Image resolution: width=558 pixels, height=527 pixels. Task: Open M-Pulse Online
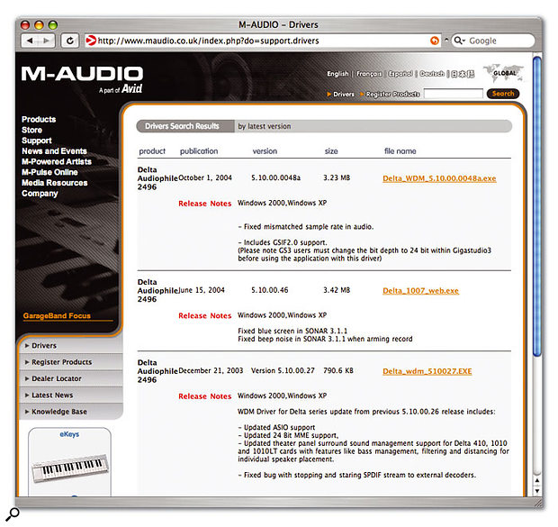pos(49,172)
